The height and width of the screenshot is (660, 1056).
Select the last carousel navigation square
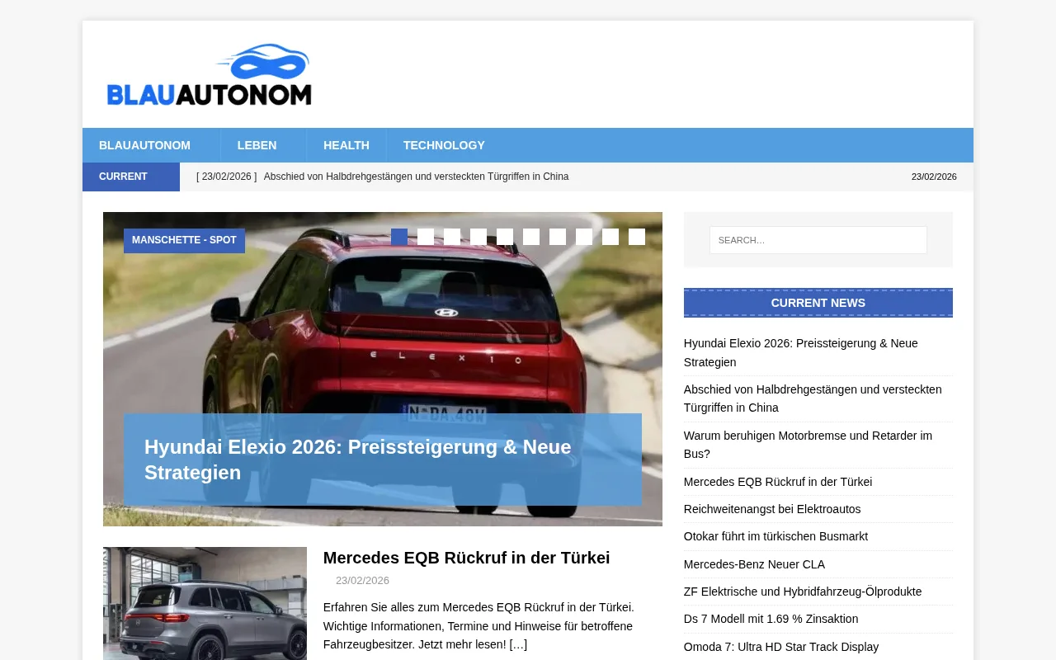[x=637, y=237]
